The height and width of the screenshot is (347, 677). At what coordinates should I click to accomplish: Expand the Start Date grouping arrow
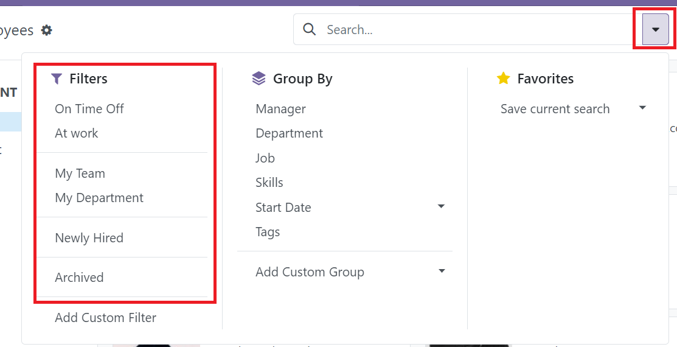[x=442, y=207]
